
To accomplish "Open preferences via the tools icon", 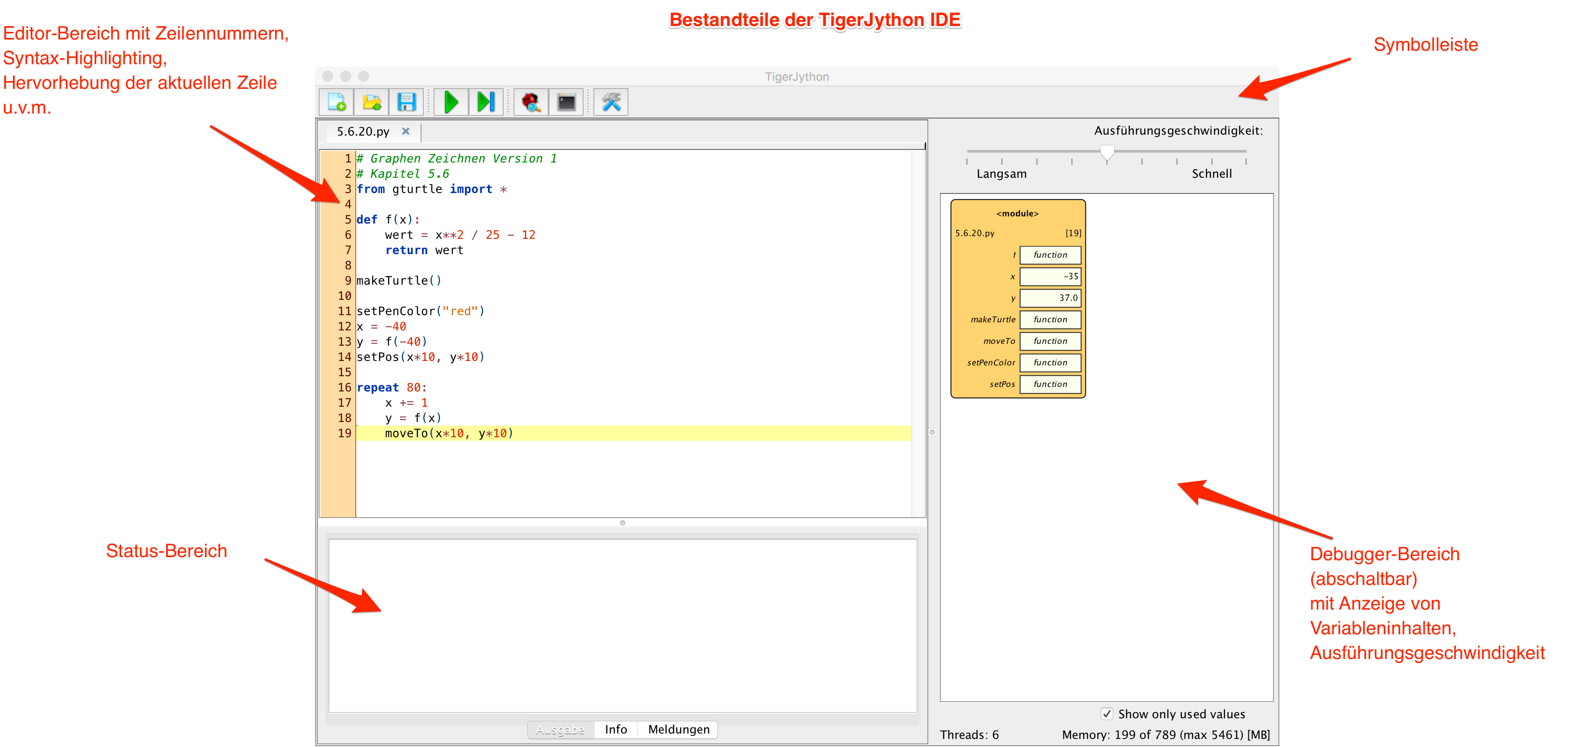I will tap(611, 102).
